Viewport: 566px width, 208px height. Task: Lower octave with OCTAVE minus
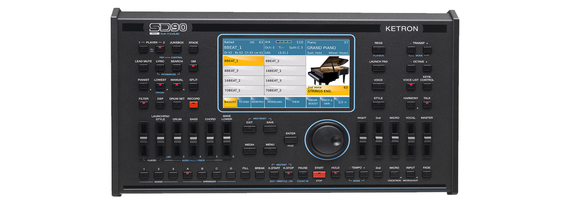411,68
